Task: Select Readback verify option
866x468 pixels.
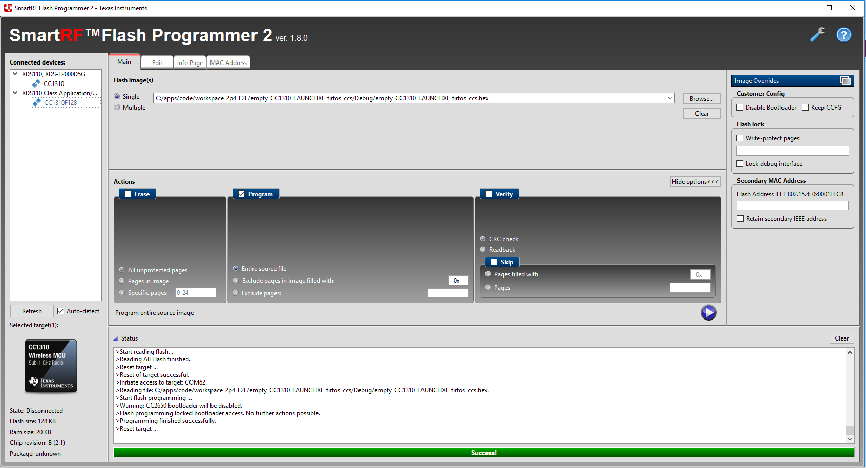Action: point(483,249)
